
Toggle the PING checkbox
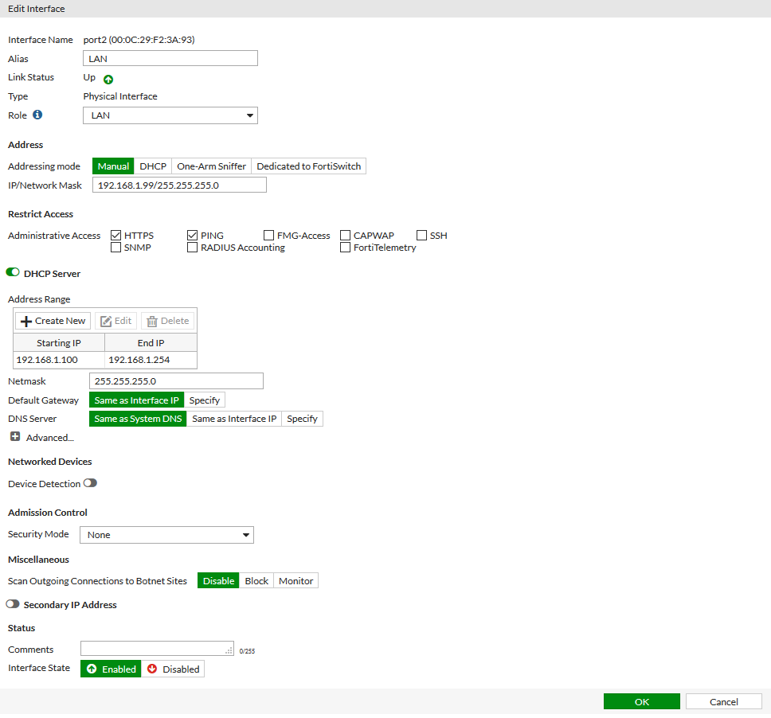[192, 236]
